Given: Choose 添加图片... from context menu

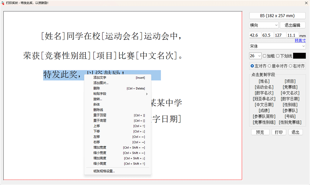Looking at the screenshot, I should [x=118, y=83].
